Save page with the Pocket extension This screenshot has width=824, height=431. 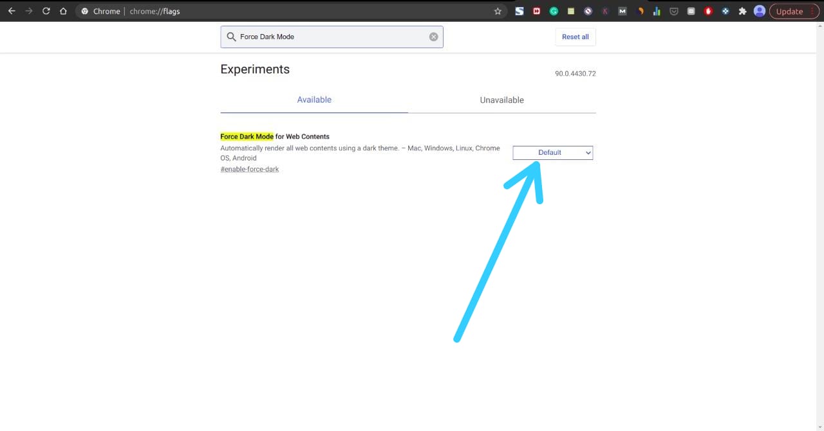pos(673,11)
